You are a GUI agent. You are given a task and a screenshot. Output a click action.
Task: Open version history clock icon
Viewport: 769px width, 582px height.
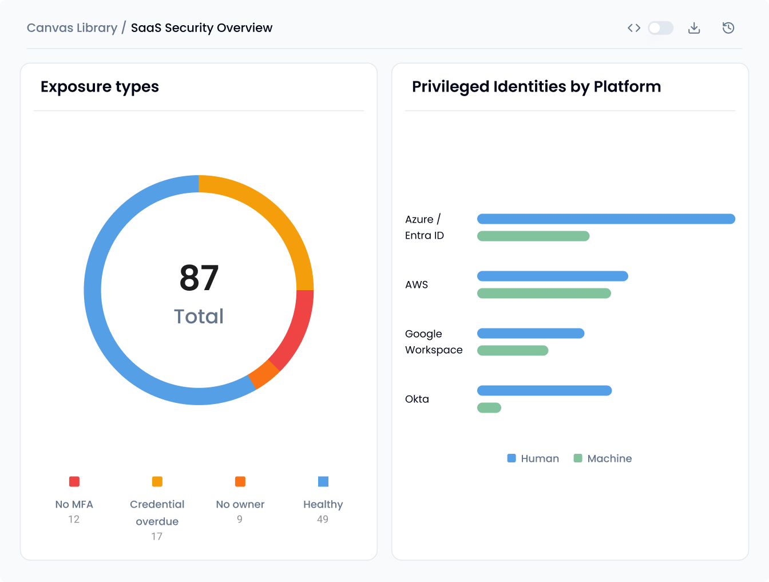[x=728, y=28]
